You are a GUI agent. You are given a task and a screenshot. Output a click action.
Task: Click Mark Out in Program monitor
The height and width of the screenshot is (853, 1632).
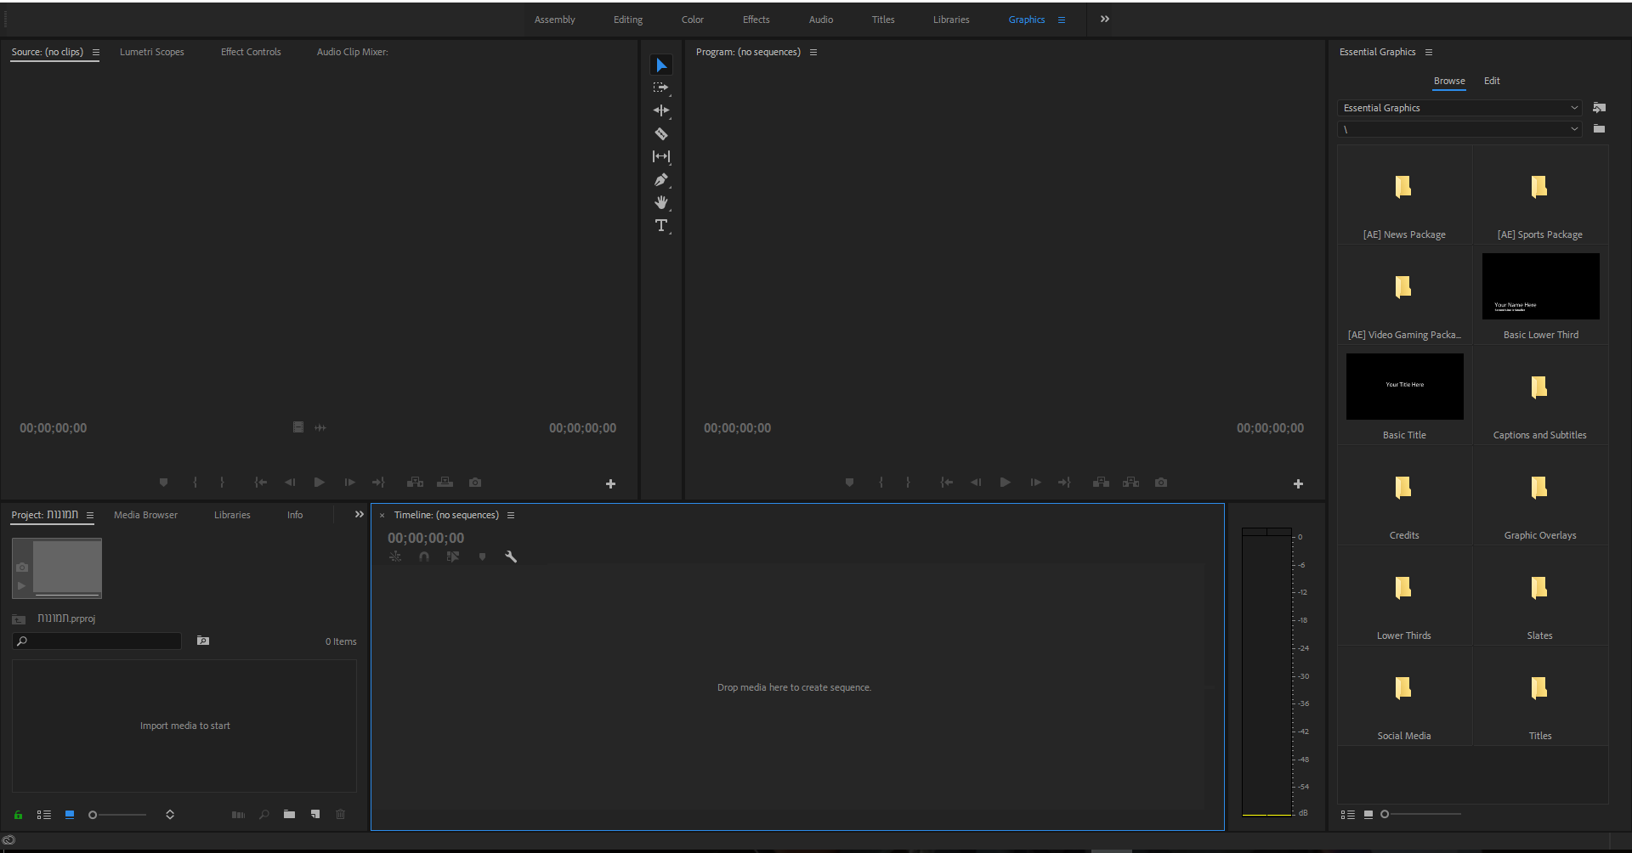tap(908, 483)
